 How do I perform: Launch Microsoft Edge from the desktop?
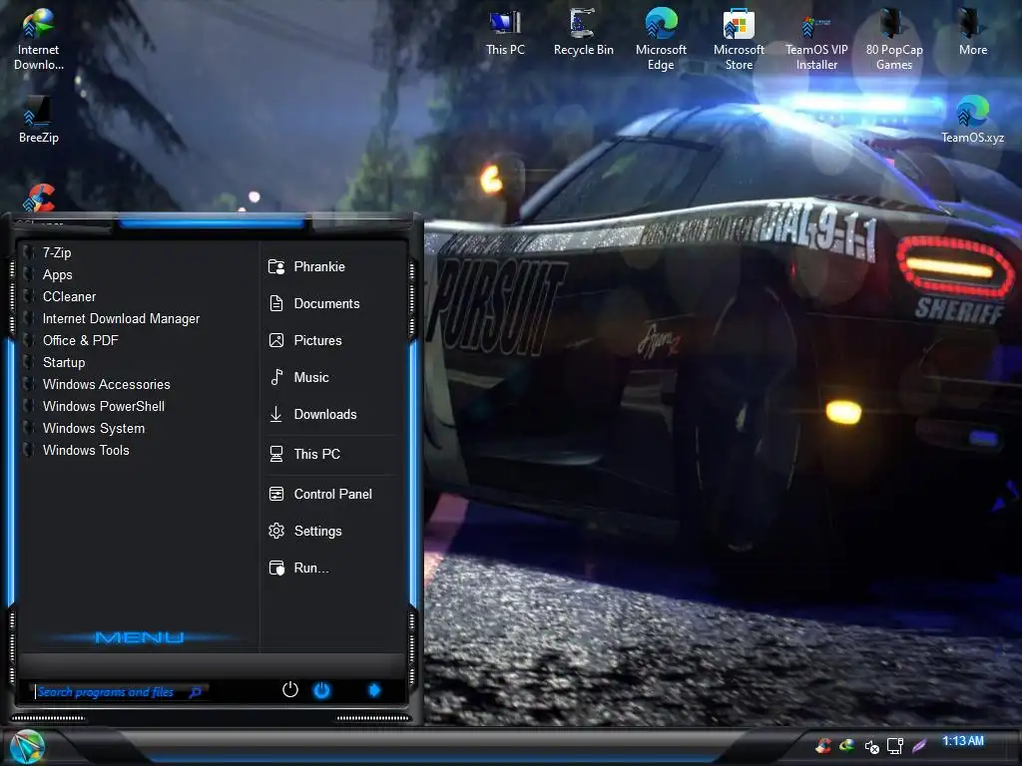(661, 39)
